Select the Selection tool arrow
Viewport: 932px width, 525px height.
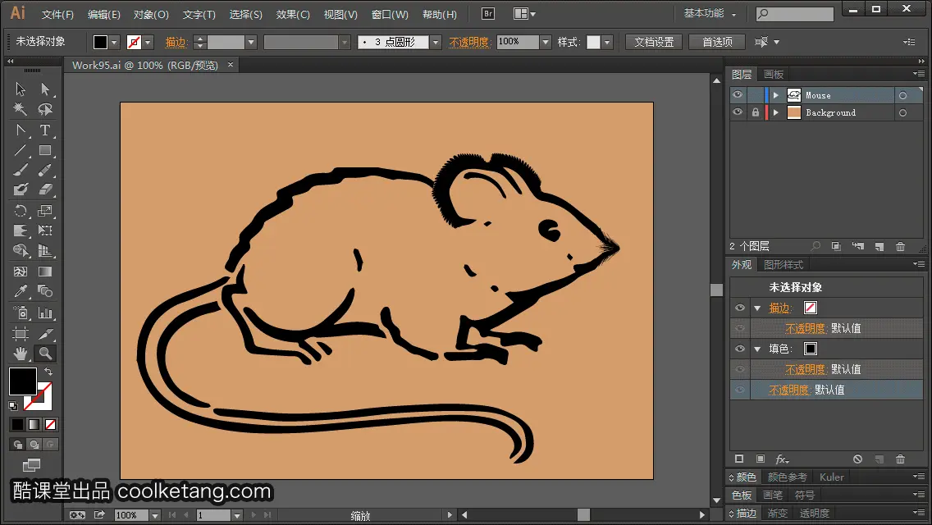(21, 89)
